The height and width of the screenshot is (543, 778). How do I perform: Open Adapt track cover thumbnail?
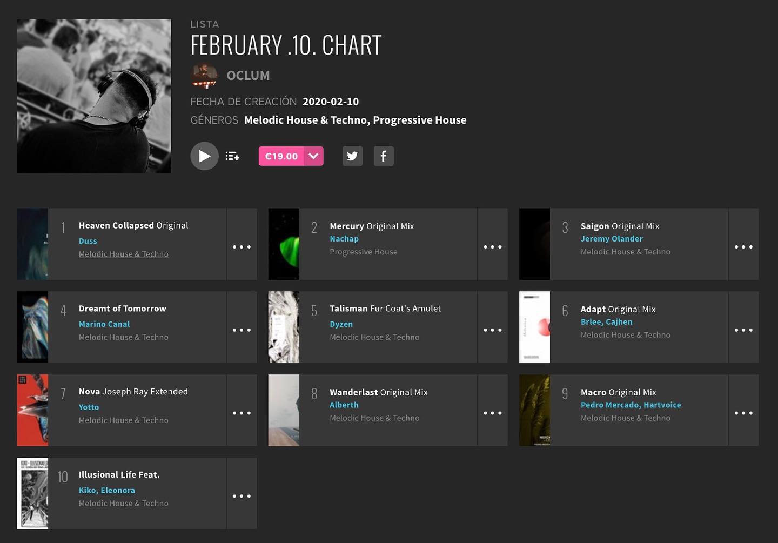pos(534,327)
